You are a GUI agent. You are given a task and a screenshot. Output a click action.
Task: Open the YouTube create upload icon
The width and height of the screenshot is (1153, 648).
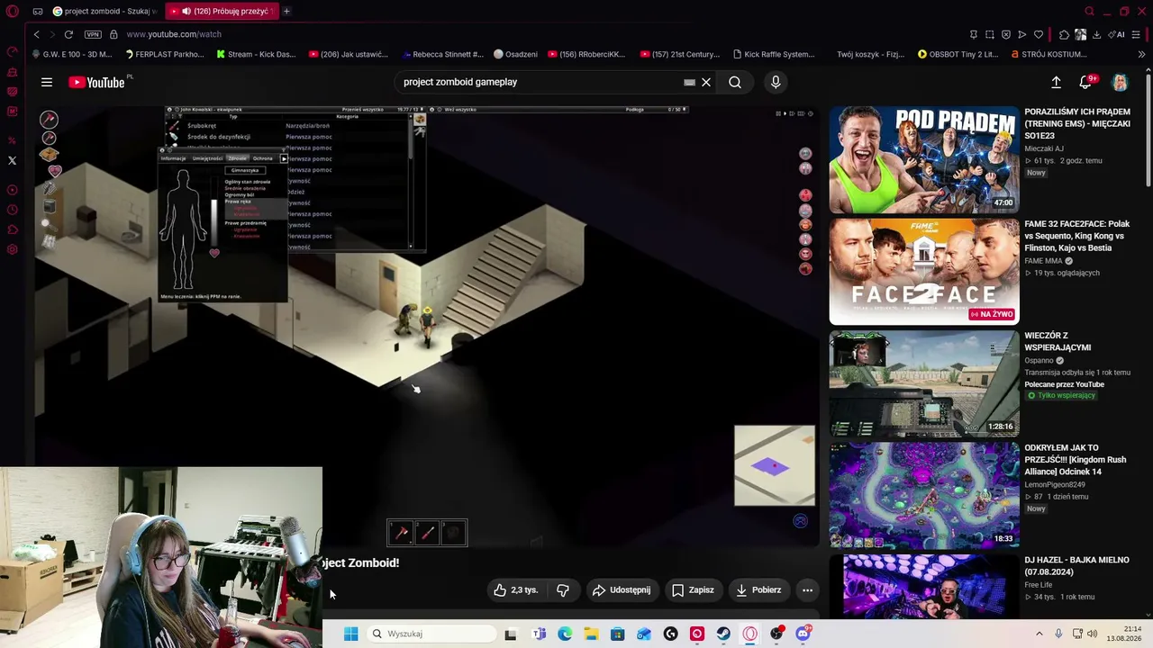point(1057,82)
